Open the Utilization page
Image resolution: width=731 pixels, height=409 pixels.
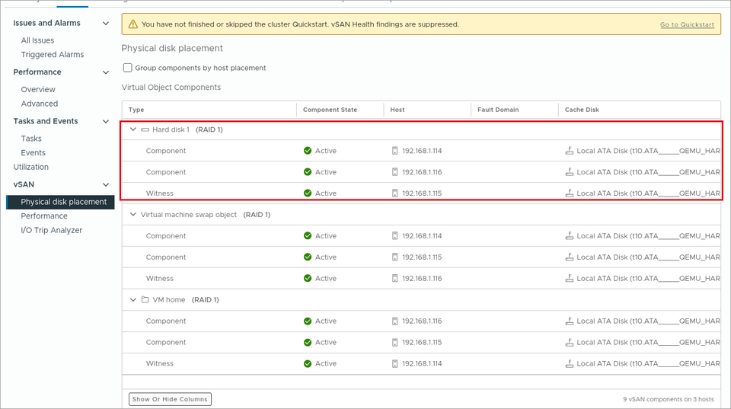[x=30, y=167]
